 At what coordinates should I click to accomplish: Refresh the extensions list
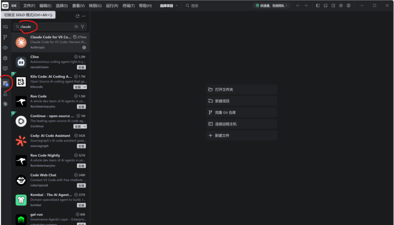click(x=77, y=16)
